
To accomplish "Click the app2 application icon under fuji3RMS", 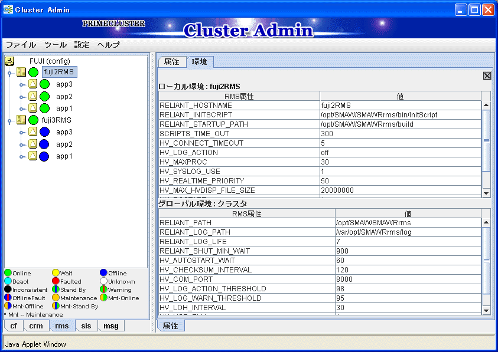I will [x=32, y=144].
